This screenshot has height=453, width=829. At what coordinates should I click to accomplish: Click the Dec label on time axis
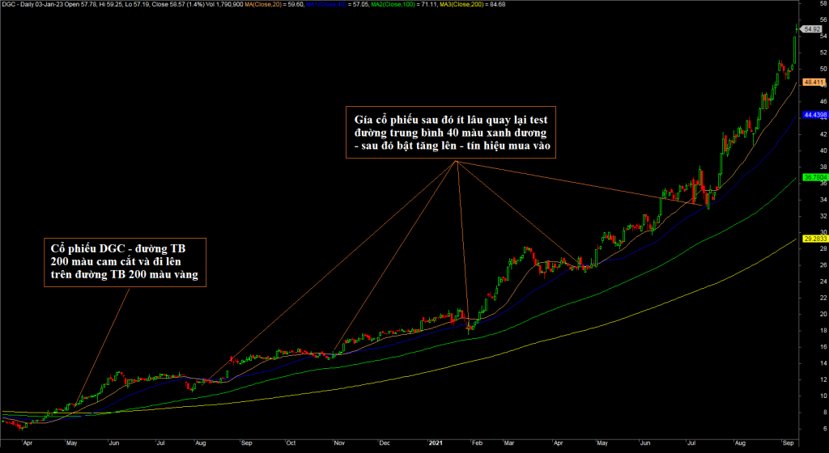coord(385,443)
